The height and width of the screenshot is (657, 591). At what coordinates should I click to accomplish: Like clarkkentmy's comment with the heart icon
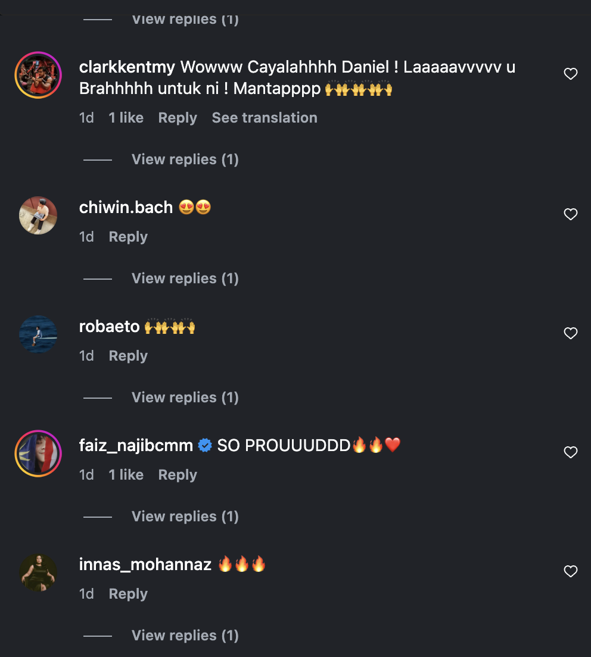click(571, 74)
